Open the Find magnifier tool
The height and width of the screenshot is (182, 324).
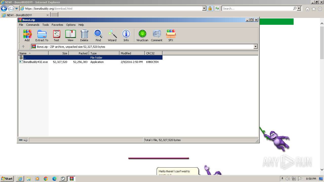[x=98, y=35]
